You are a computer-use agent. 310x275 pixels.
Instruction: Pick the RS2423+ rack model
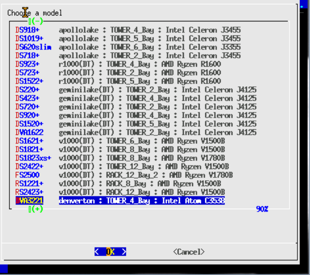pos(120,192)
